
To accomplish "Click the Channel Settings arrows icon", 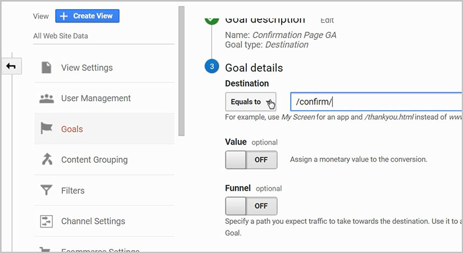I will [x=46, y=221].
